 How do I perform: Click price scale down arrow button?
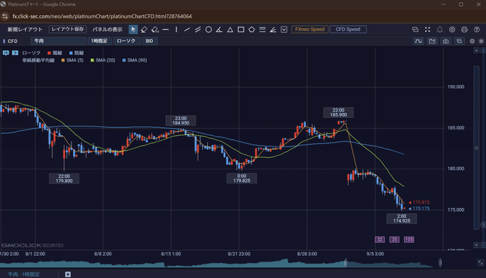point(477,245)
